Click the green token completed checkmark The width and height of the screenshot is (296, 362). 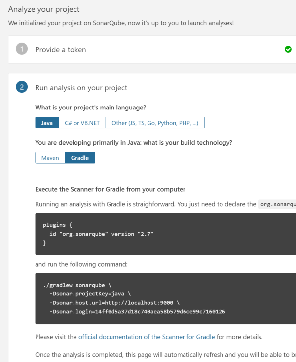288,49
